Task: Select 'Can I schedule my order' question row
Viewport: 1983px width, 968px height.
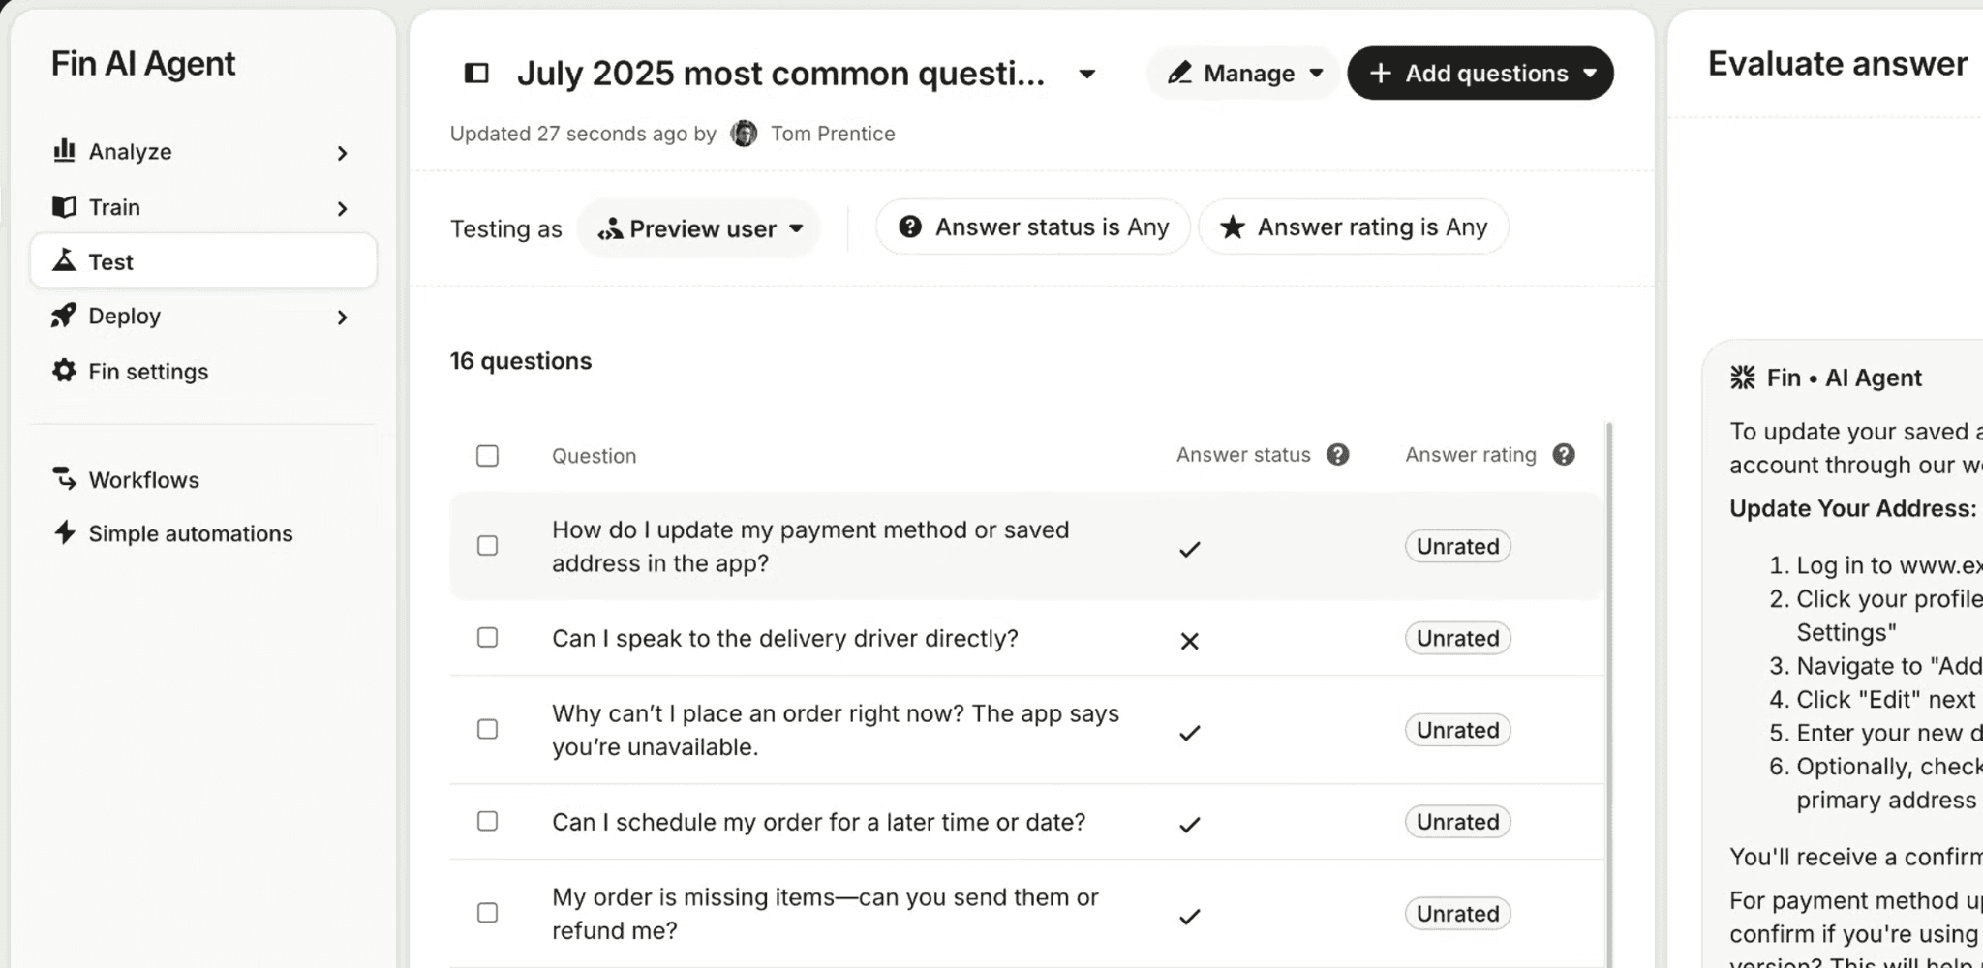Action: pyautogui.click(x=819, y=822)
